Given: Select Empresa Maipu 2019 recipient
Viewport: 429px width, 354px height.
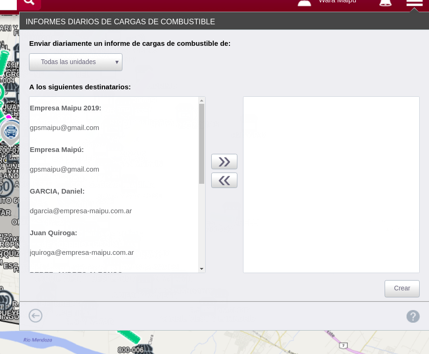Looking at the screenshot, I should point(65,108).
